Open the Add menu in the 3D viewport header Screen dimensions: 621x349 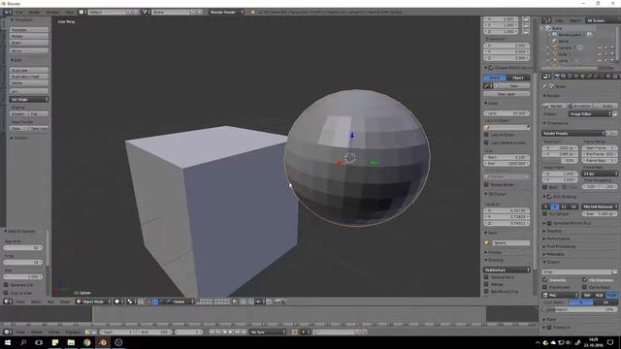[50, 301]
